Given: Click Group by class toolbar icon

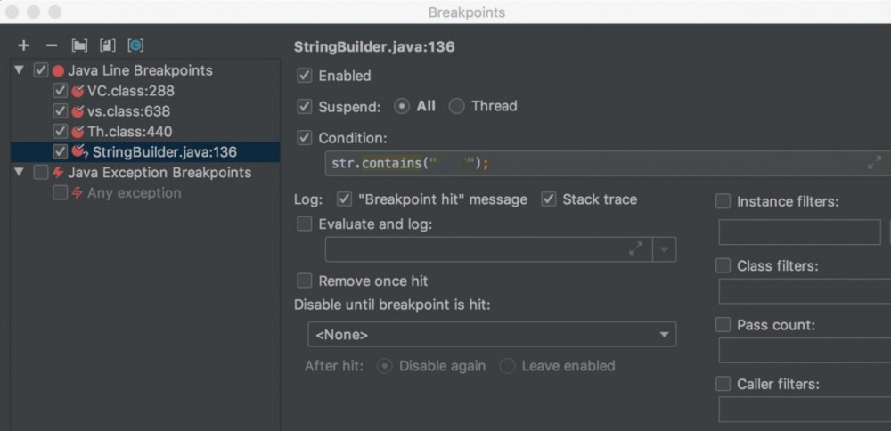Looking at the screenshot, I should coord(135,45).
